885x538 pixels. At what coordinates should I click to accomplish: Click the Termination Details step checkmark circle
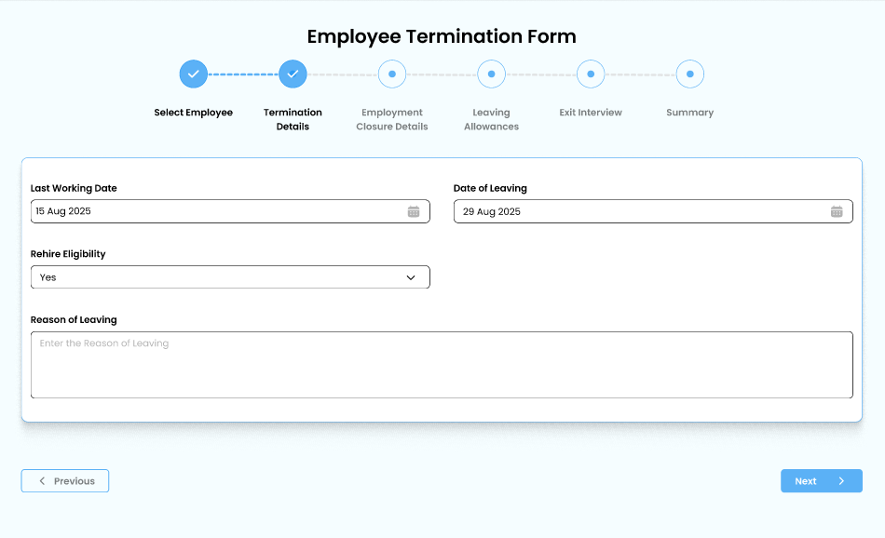click(293, 74)
